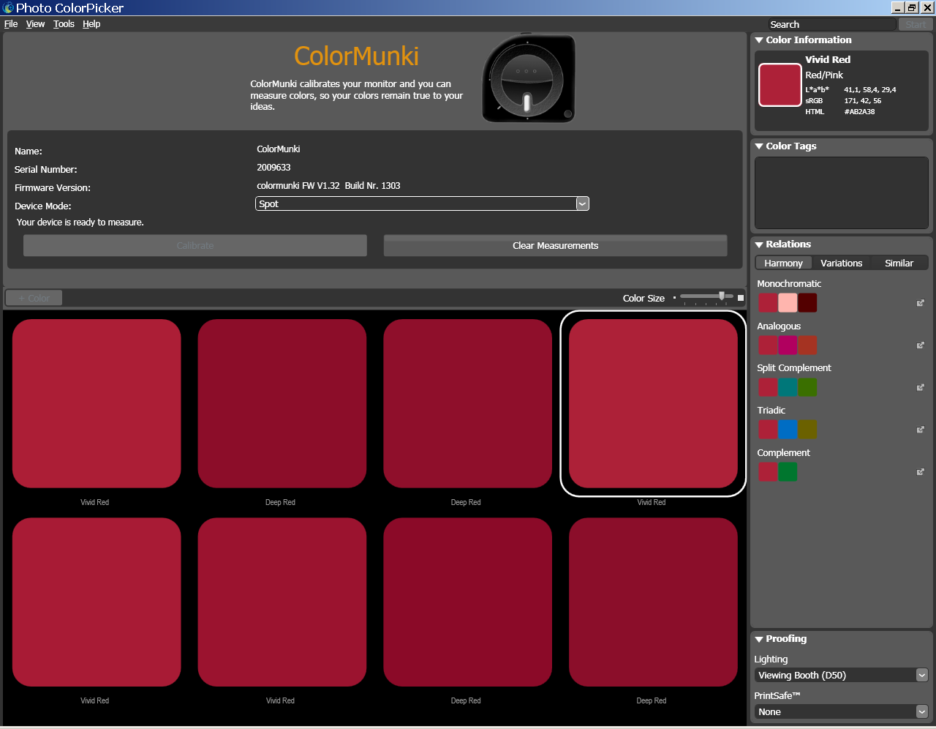Pick the olive Triadic swatch
The width and height of the screenshot is (936, 729).
pos(807,430)
